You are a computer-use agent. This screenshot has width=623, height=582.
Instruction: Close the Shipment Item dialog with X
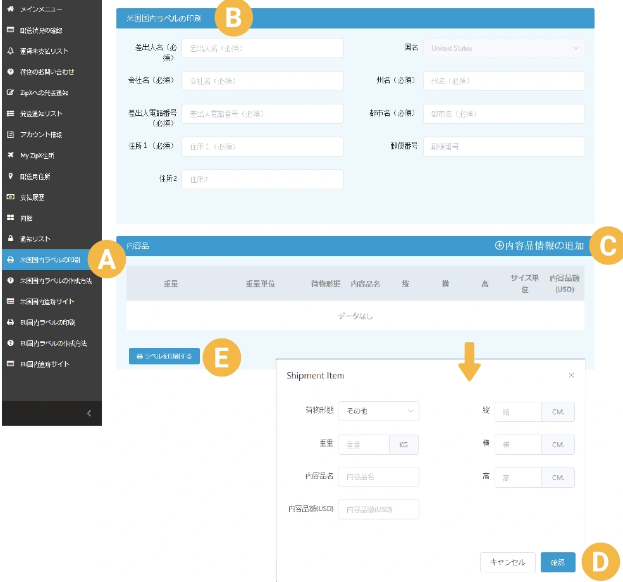click(571, 375)
